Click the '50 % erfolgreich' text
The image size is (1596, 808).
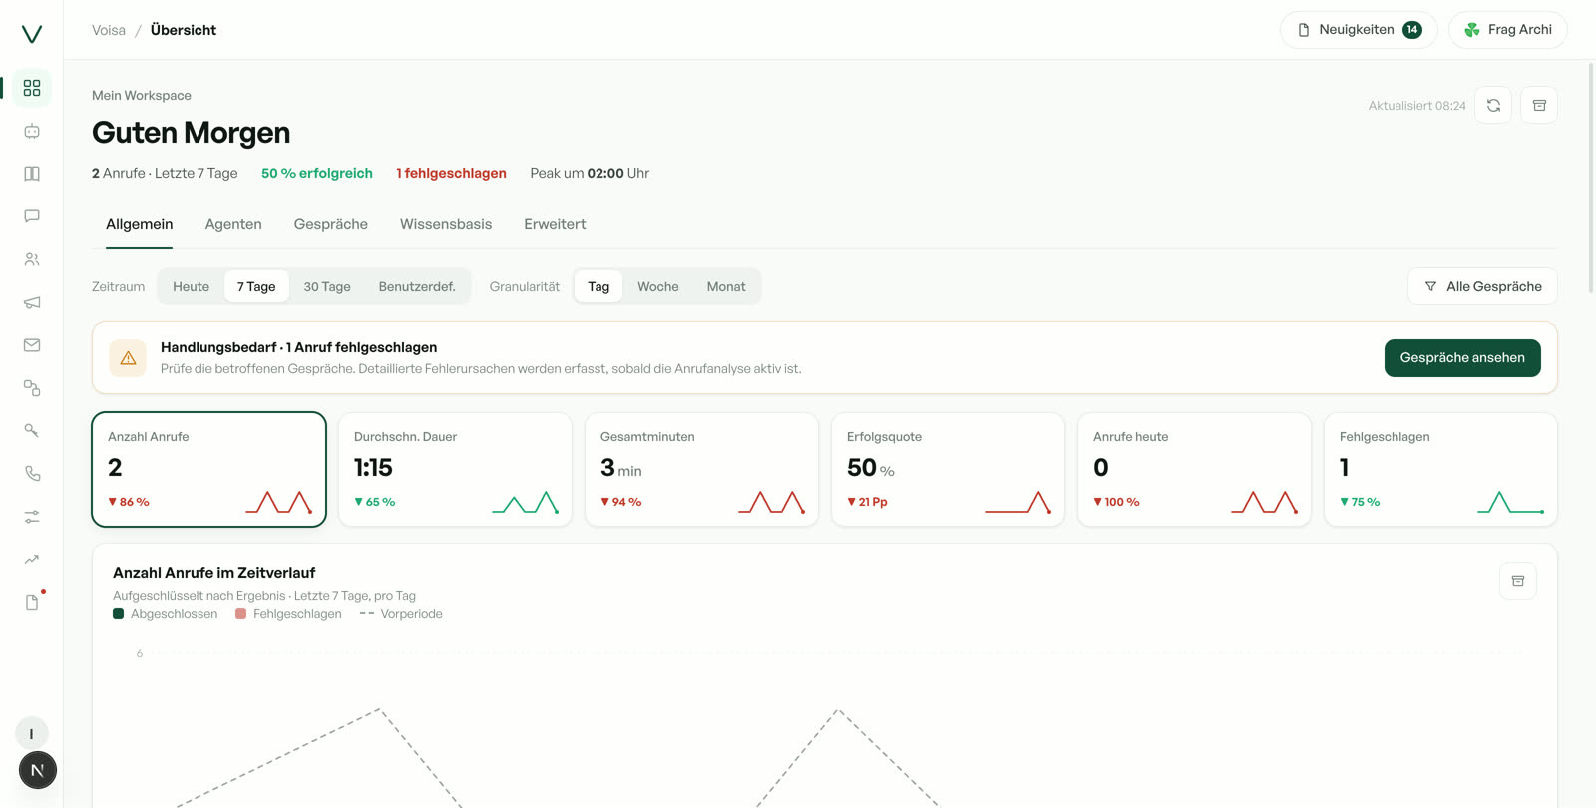317,173
